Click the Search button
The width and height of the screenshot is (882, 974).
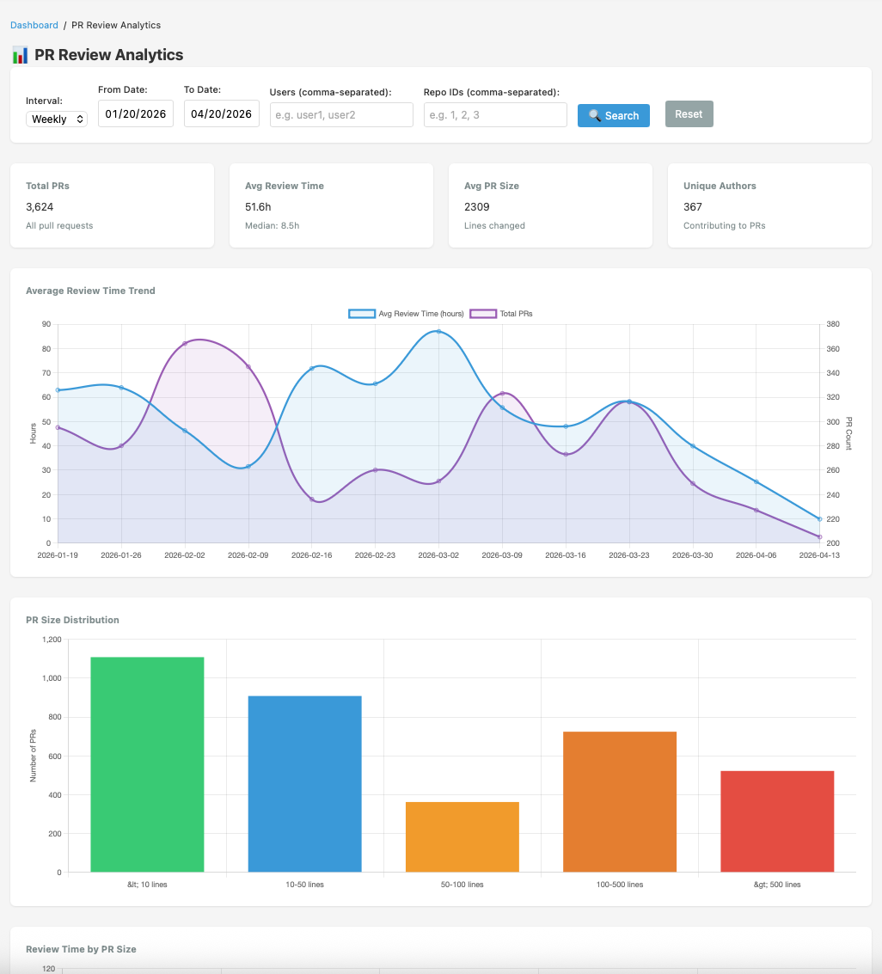tap(614, 115)
